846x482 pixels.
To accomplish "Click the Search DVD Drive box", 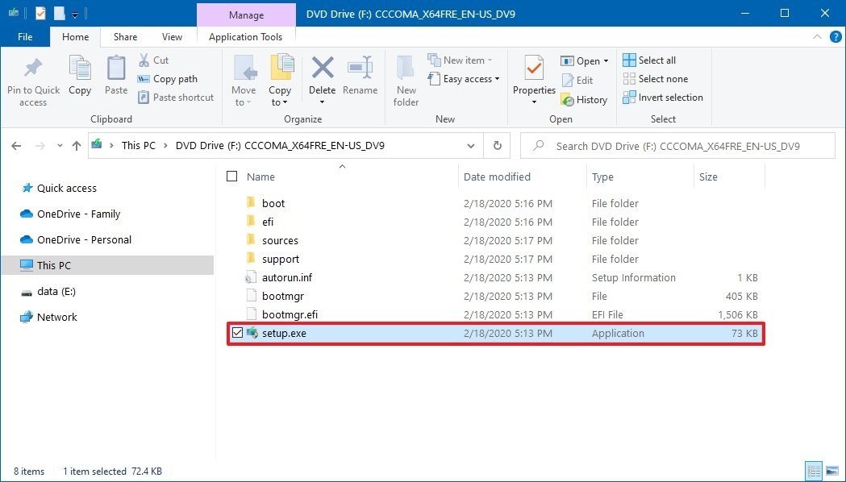I will click(677, 146).
